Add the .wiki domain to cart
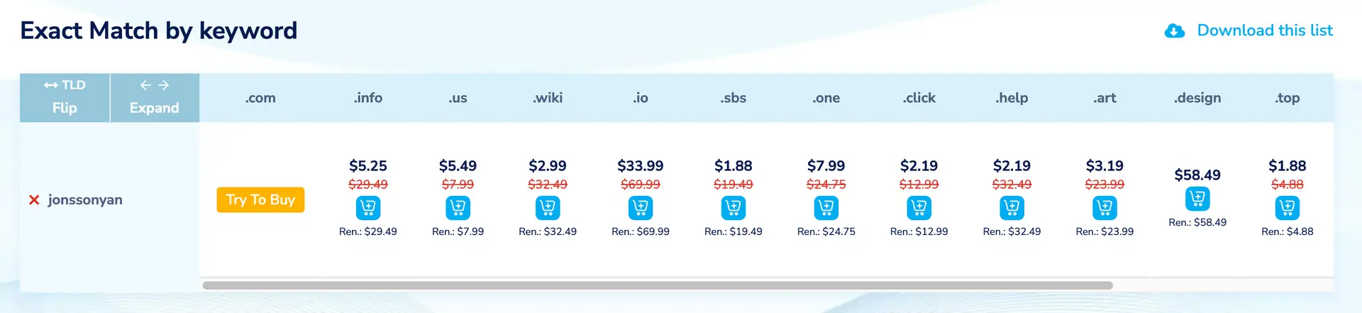Image resolution: width=1362 pixels, height=313 pixels. 548,208
